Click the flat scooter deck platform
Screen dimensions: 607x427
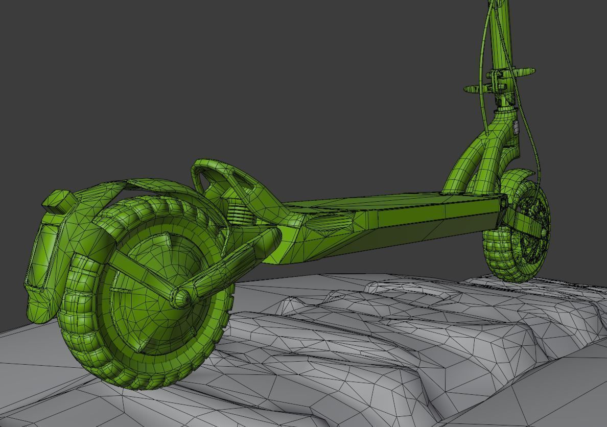pos(391,205)
